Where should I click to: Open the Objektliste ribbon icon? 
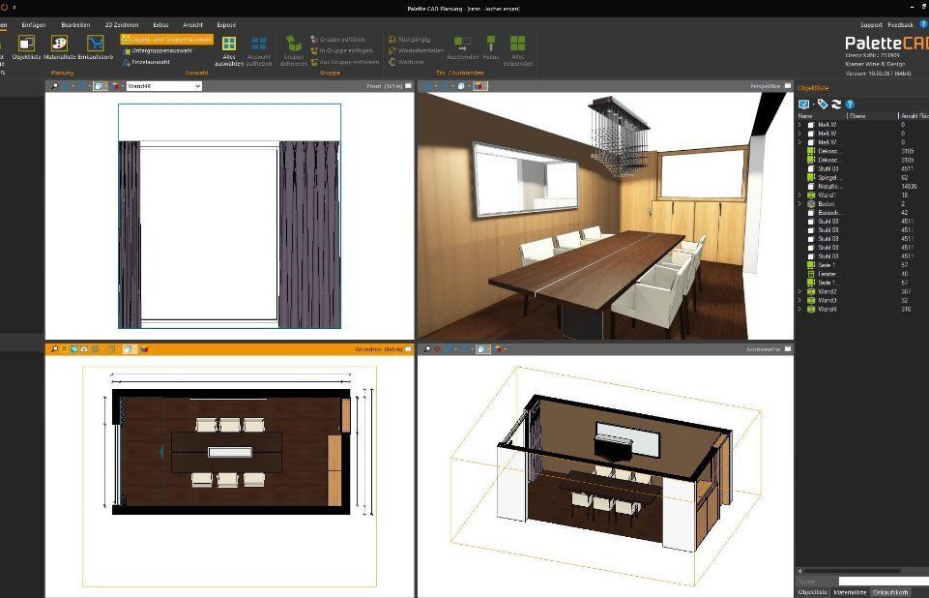(26, 45)
